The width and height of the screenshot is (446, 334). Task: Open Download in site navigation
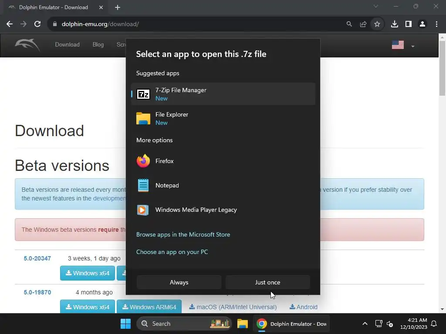click(68, 45)
